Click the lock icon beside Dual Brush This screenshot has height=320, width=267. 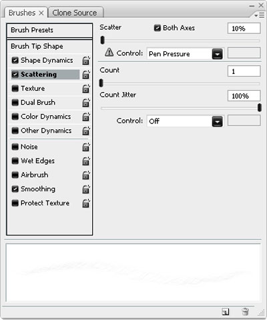[86, 103]
